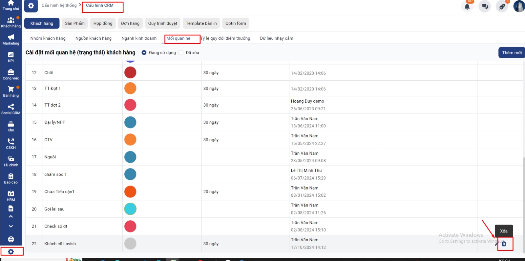The height and width of the screenshot is (261, 525).
Task: Click the settings gear at sidebar bottom
Action: point(11,251)
